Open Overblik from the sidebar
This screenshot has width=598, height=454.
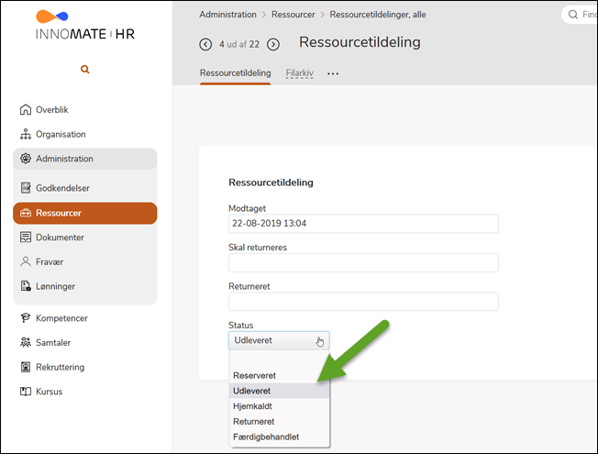pyautogui.click(x=51, y=110)
